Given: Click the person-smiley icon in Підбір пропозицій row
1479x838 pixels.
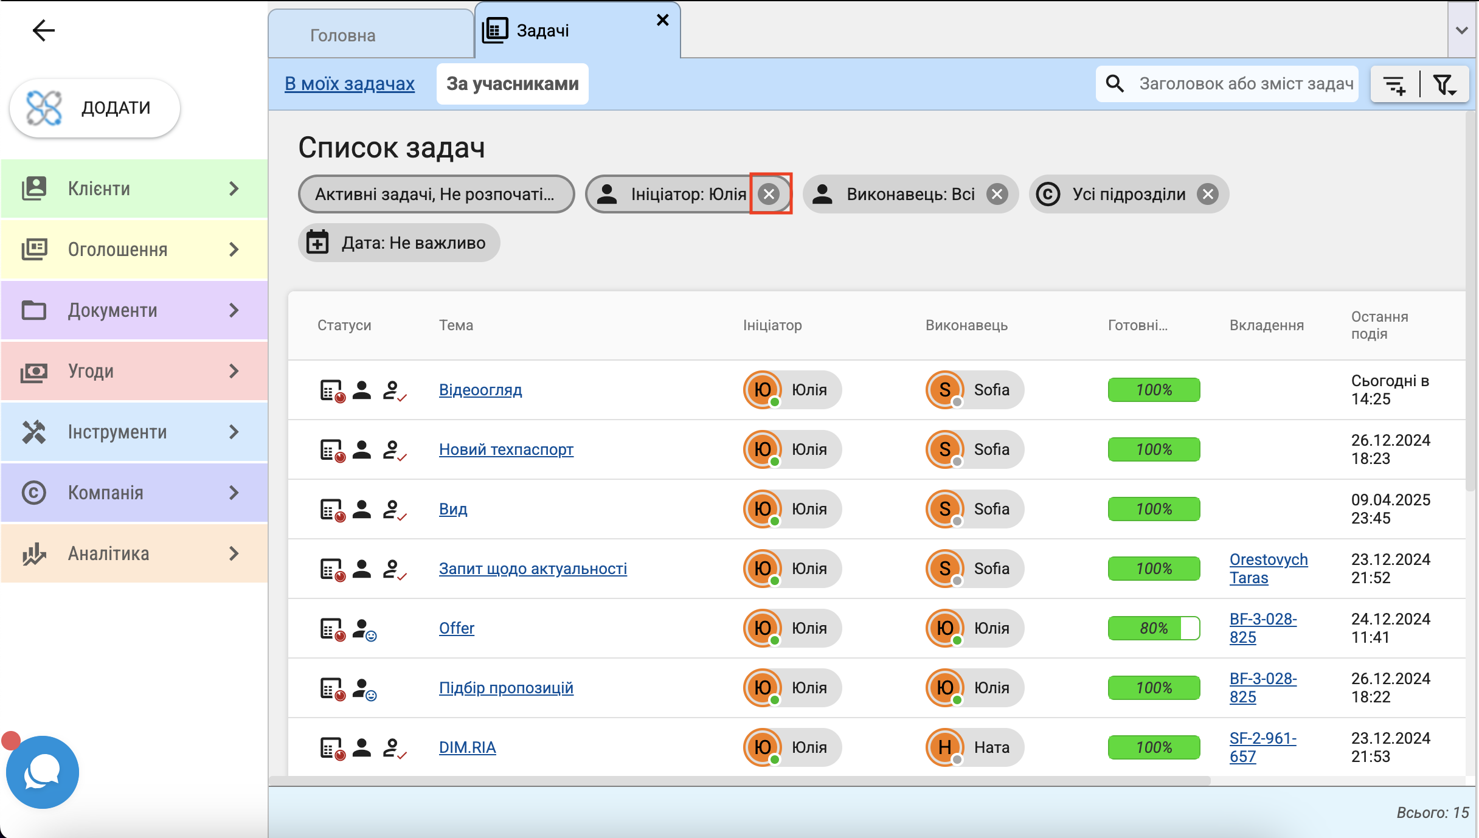Looking at the screenshot, I should [x=364, y=689].
